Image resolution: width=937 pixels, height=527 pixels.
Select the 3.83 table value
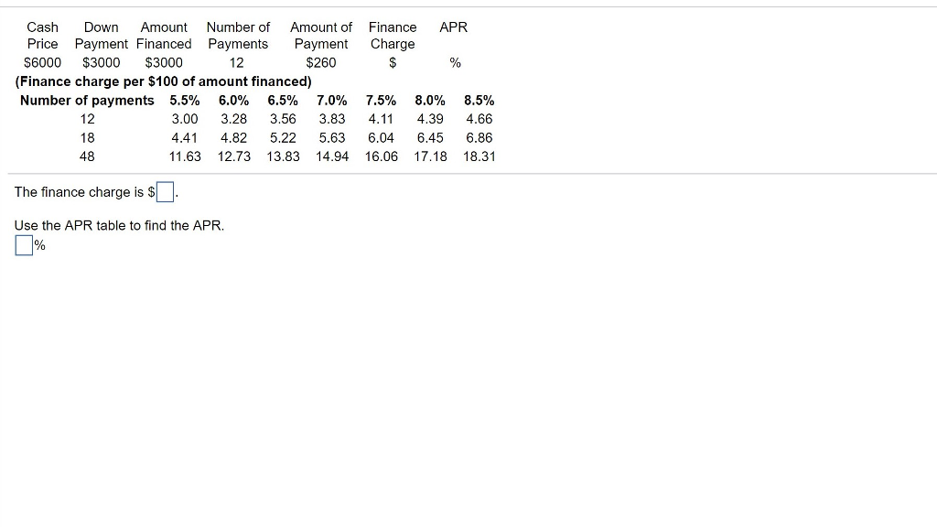coord(331,119)
